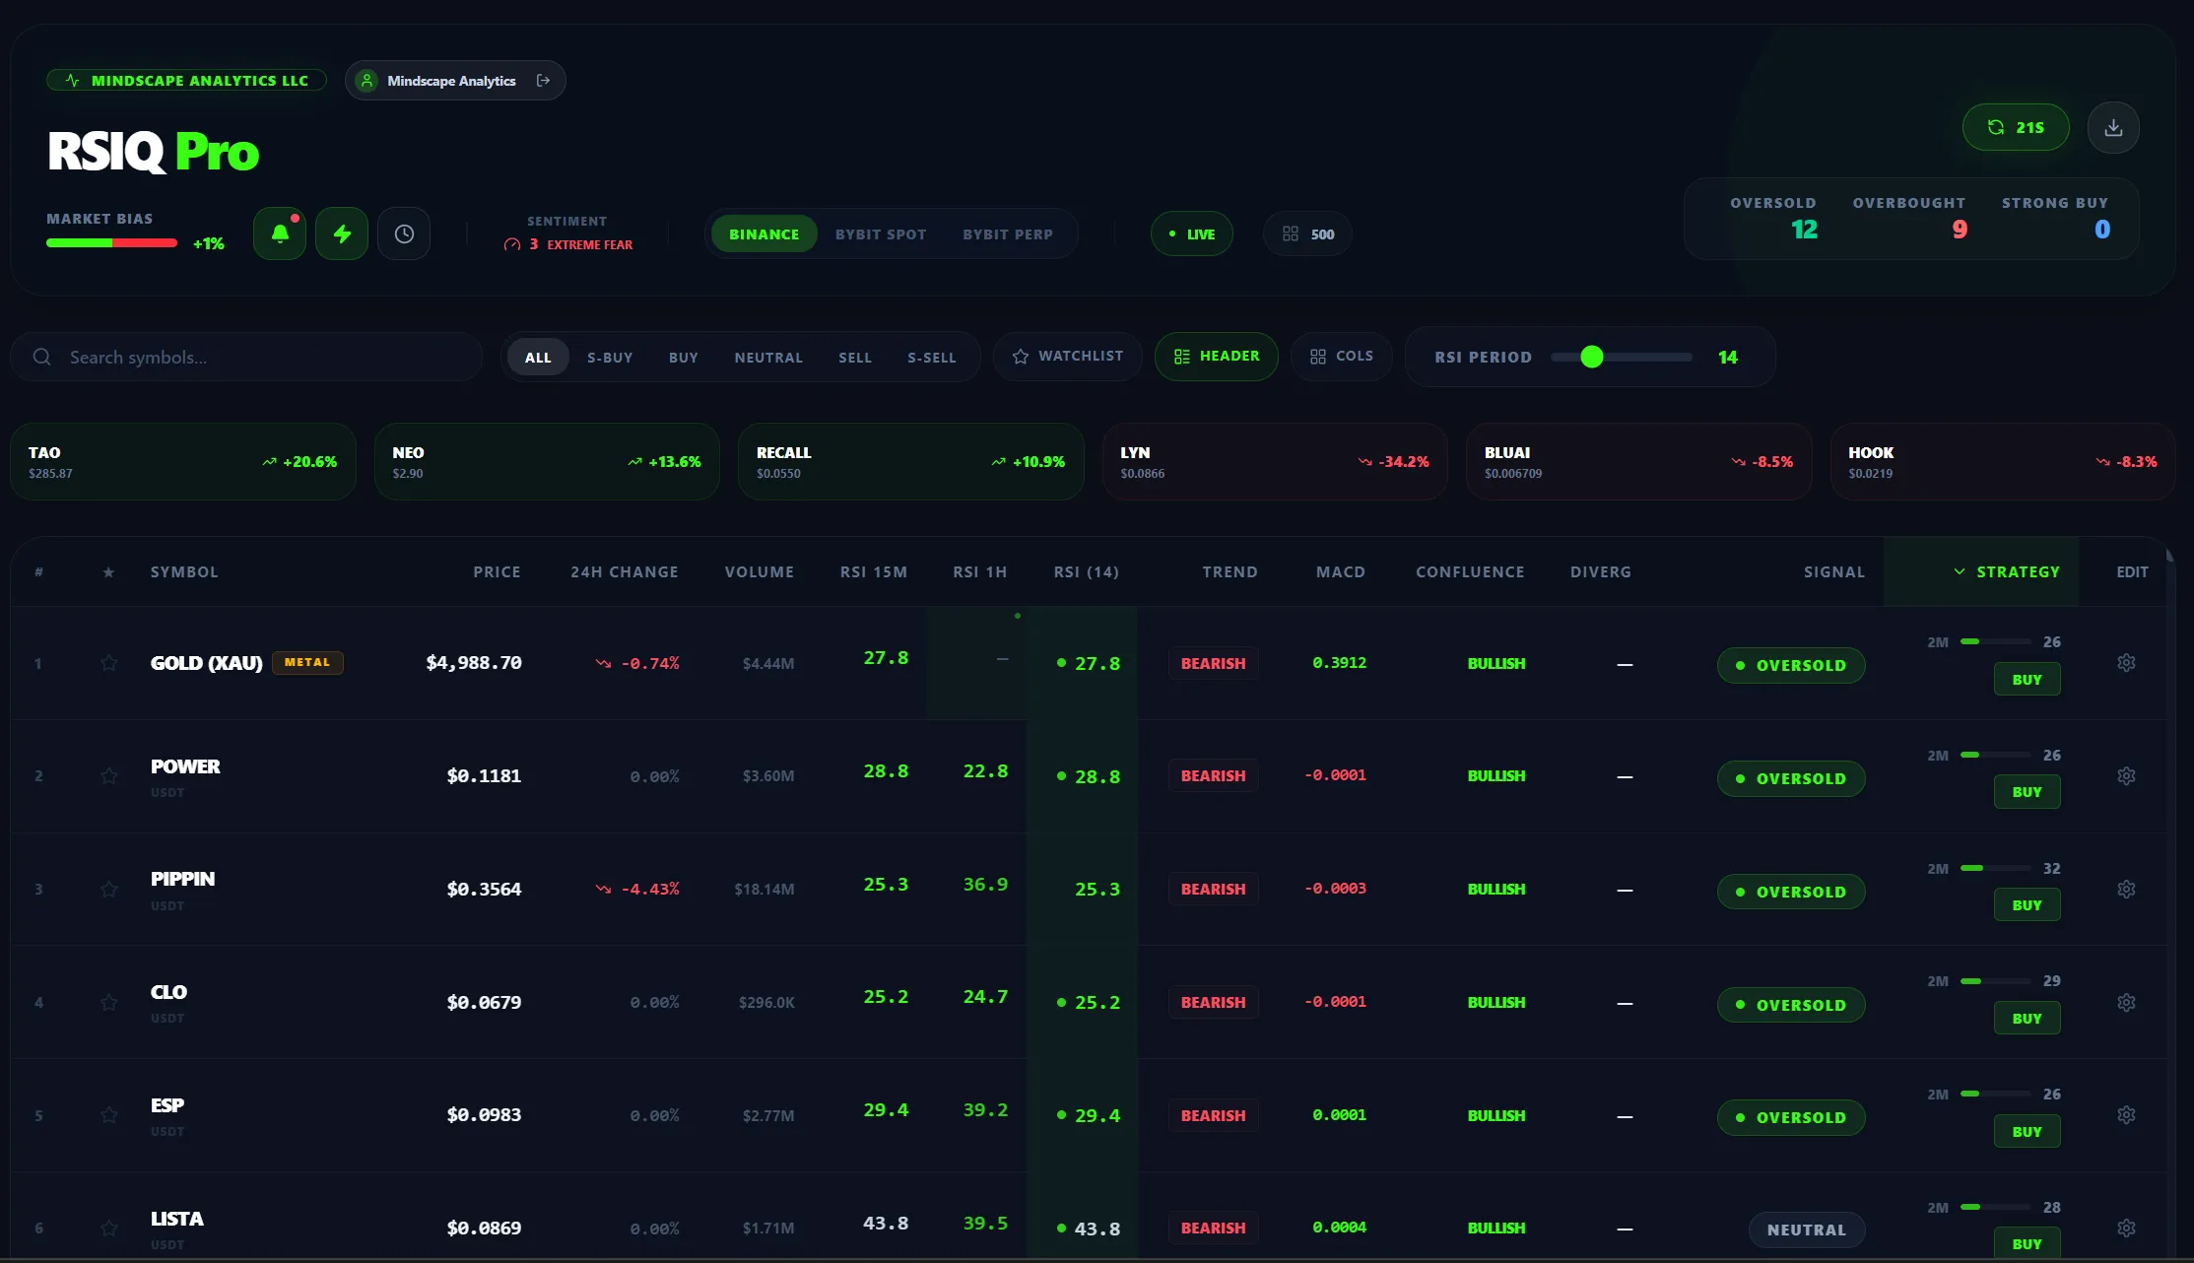Open the settings gear for GOLD (XAU) row

click(2126, 663)
